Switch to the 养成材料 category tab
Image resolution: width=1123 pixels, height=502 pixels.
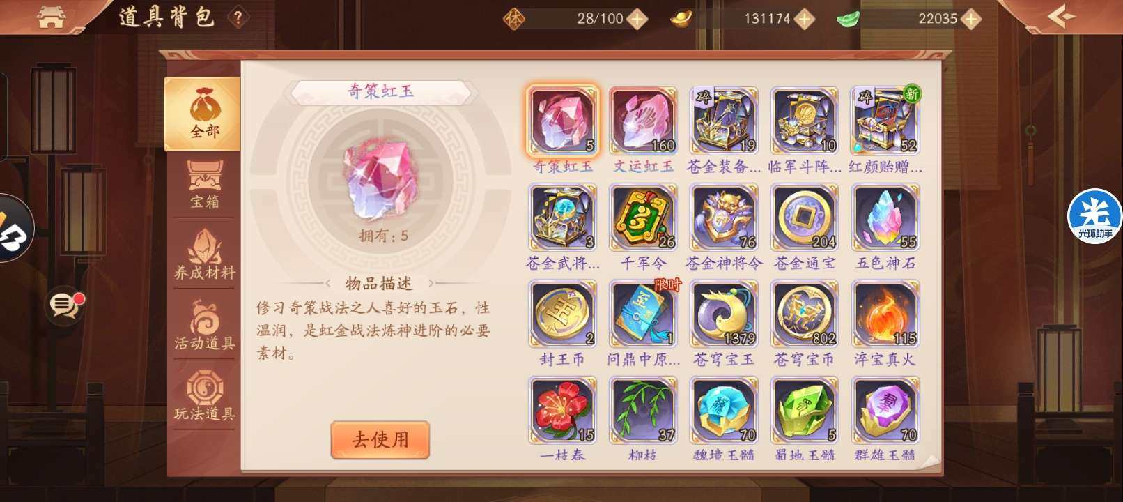point(204,255)
